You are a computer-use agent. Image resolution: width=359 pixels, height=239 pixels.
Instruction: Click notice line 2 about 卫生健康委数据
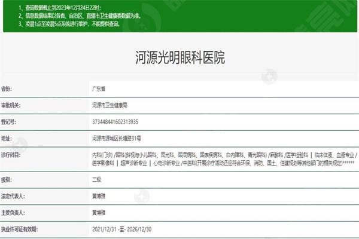80,16
